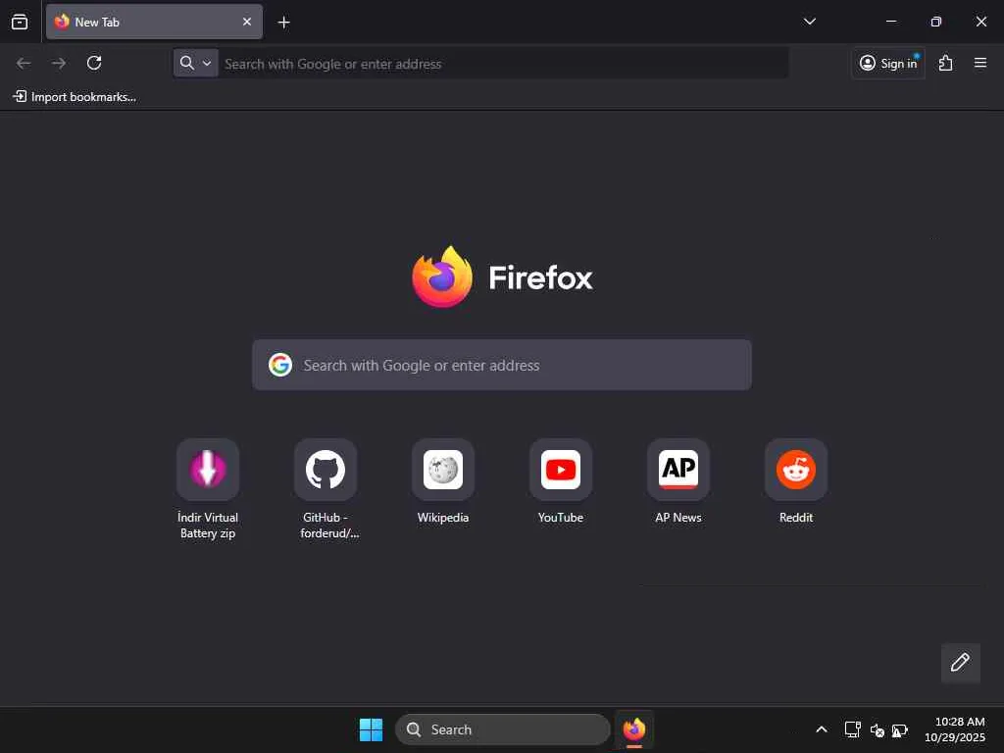Reload the current page
The width and height of the screenshot is (1004, 753).
click(94, 63)
